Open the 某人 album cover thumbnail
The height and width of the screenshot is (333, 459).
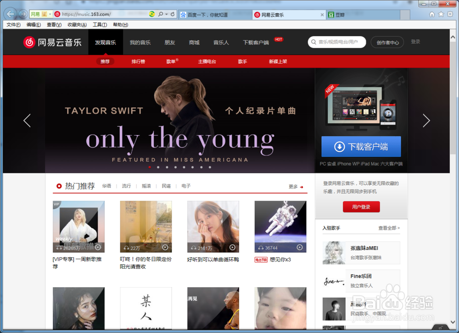pos(146,308)
